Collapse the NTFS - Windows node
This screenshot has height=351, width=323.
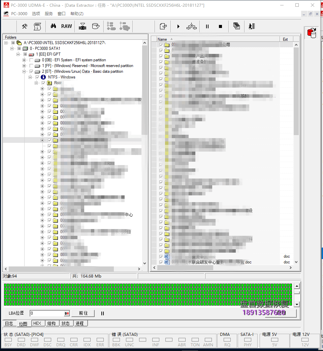point(30,77)
